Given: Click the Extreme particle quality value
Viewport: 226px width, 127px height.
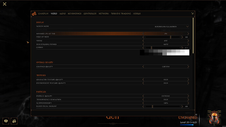Looking at the screenshot, I should point(166,96).
